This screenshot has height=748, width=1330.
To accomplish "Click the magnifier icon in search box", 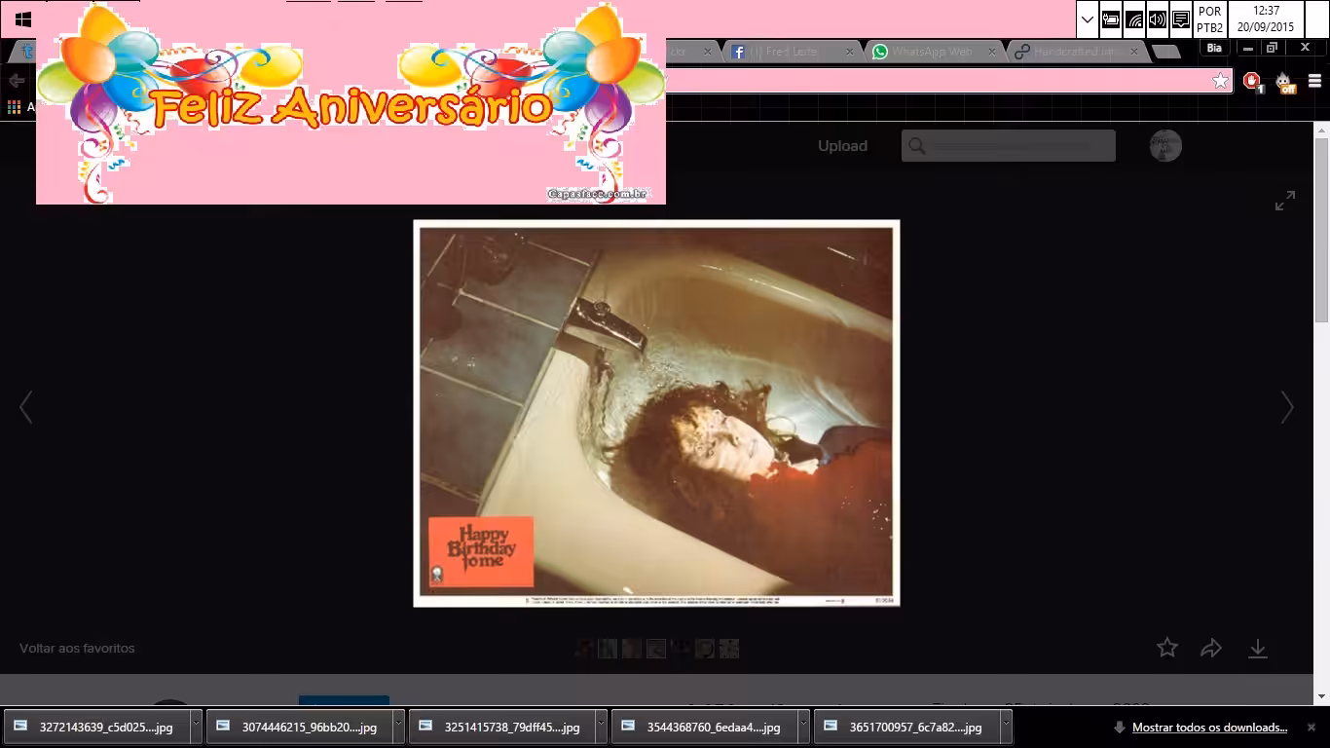I will pos(916,146).
